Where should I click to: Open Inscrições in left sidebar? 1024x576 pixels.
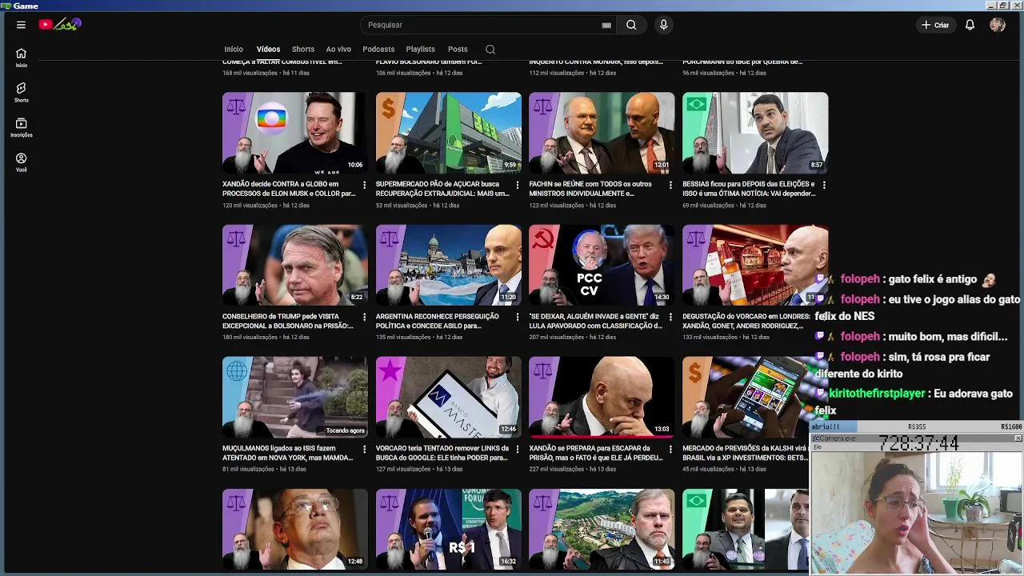21,127
